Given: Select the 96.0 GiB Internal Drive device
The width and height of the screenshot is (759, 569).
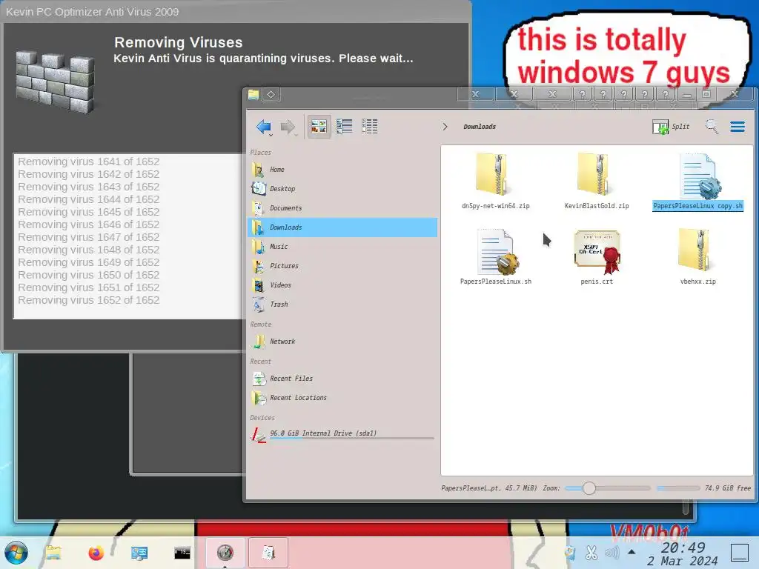Looking at the screenshot, I should pos(344,434).
